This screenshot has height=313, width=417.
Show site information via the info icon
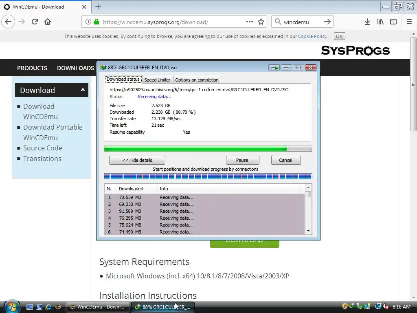[88, 22]
